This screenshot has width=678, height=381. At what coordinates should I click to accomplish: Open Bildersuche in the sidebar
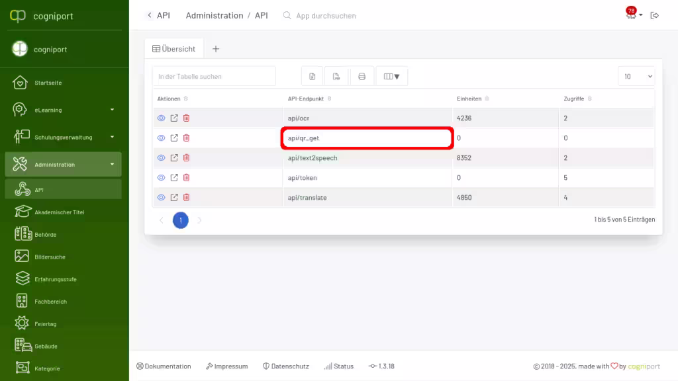click(50, 257)
